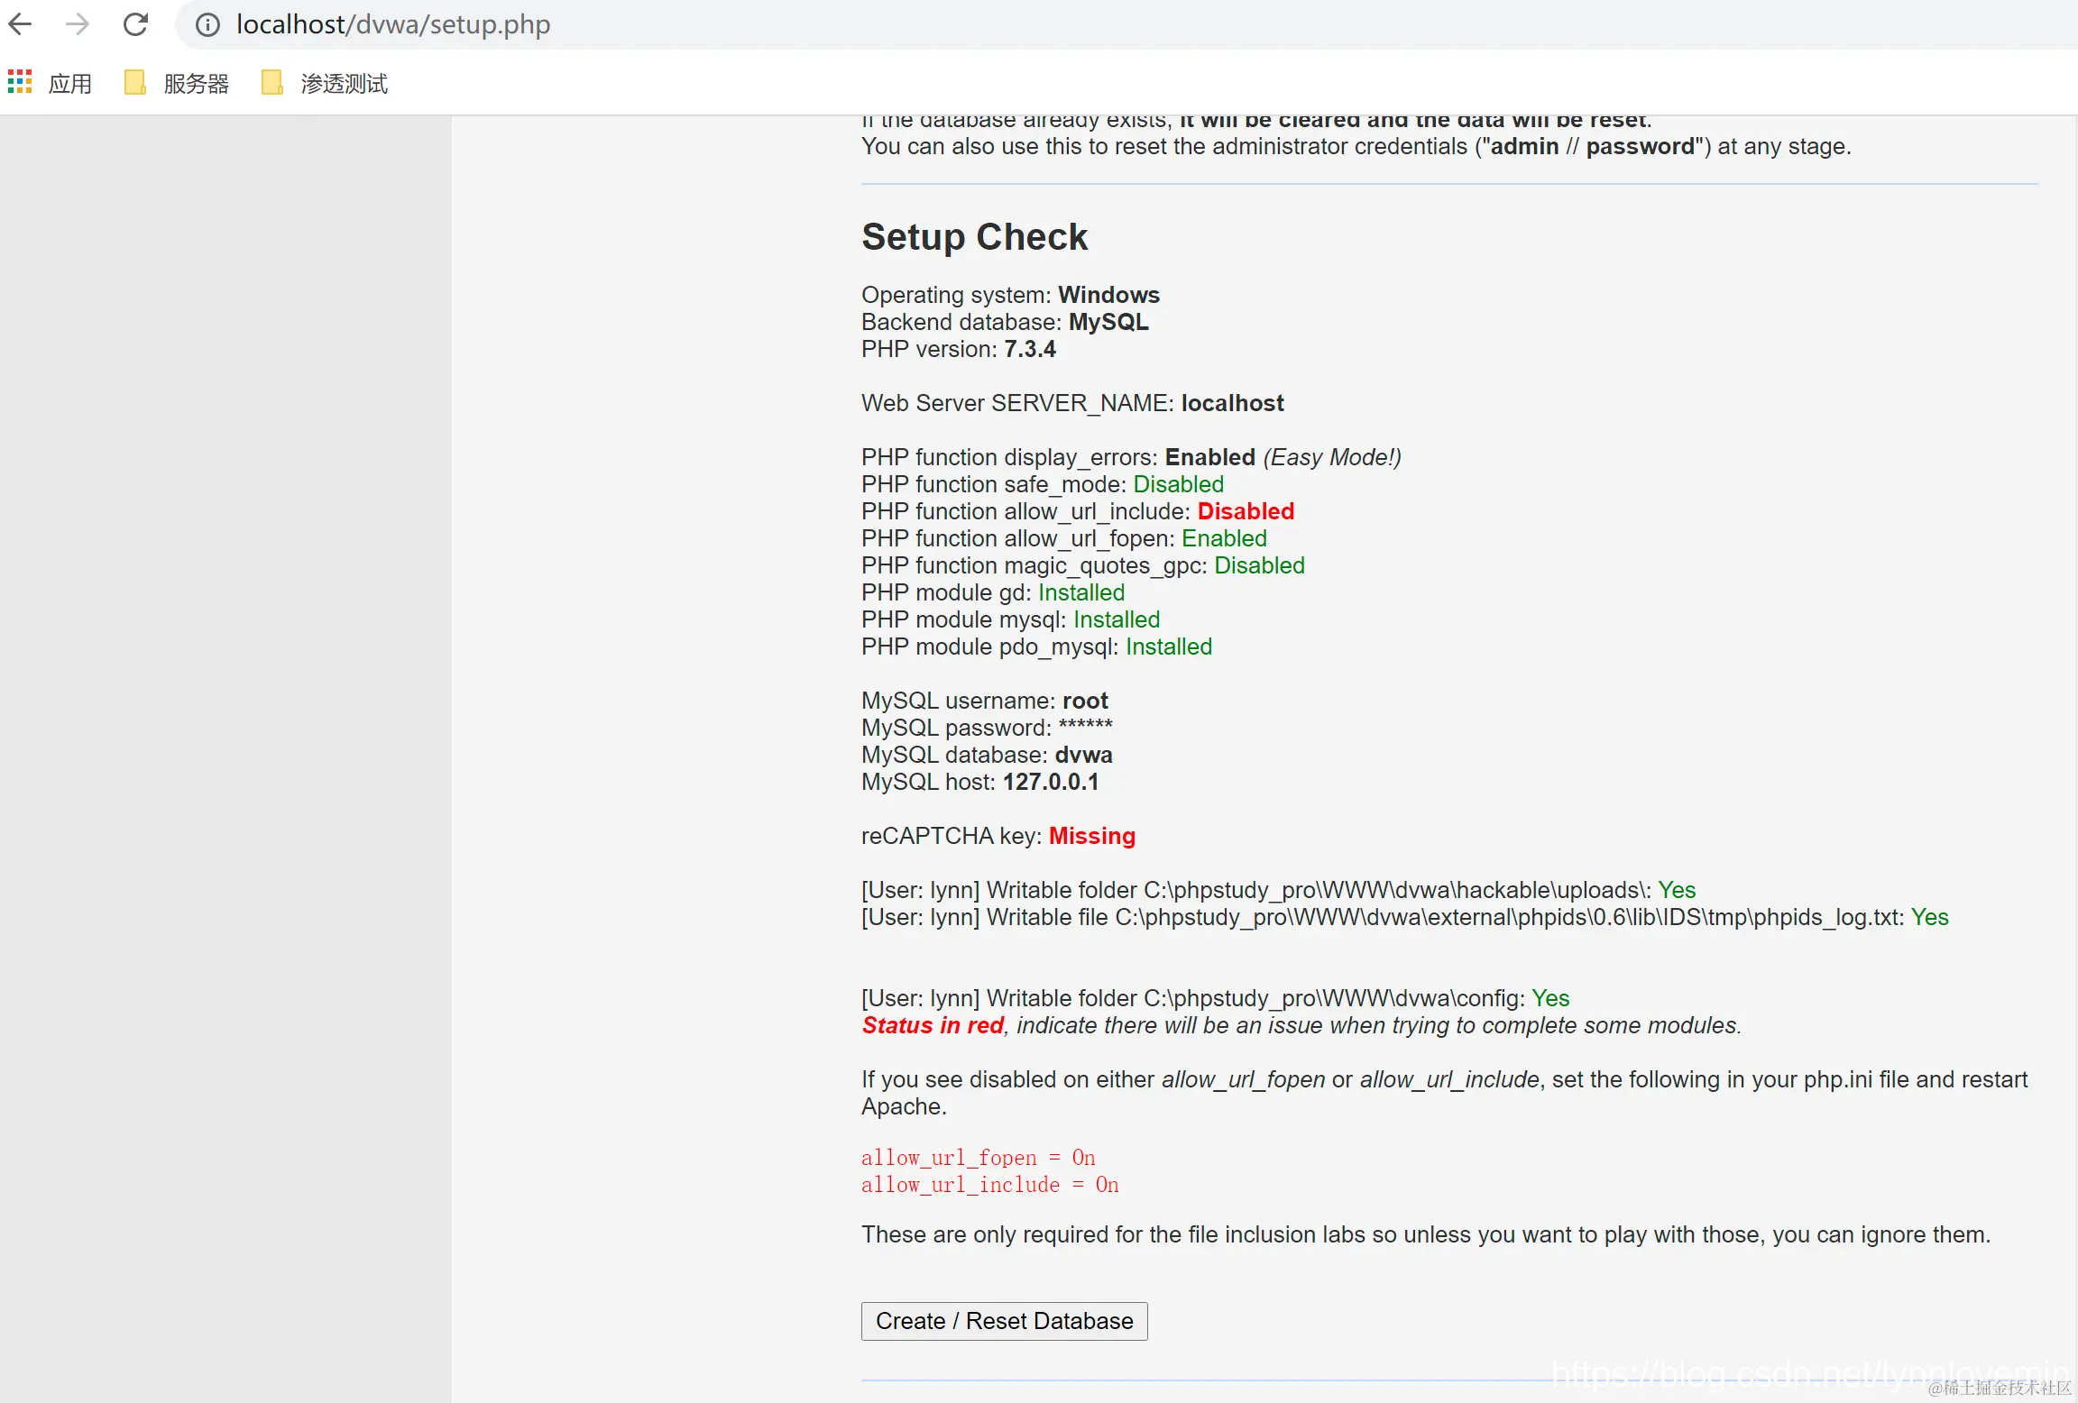Viewport: 2078px width, 1403px height.
Task: Click the allow_url_fopen = On code line
Action: click(x=978, y=1158)
